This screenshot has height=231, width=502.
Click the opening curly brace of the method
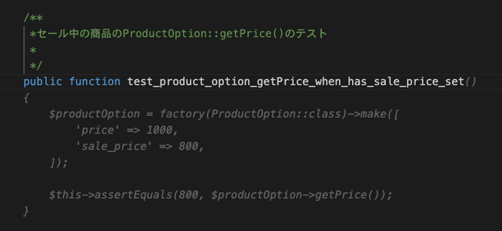tap(26, 98)
